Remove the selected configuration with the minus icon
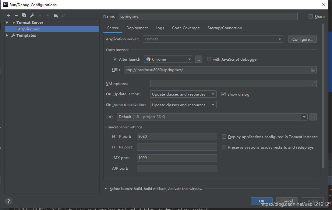 coord(16,15)
